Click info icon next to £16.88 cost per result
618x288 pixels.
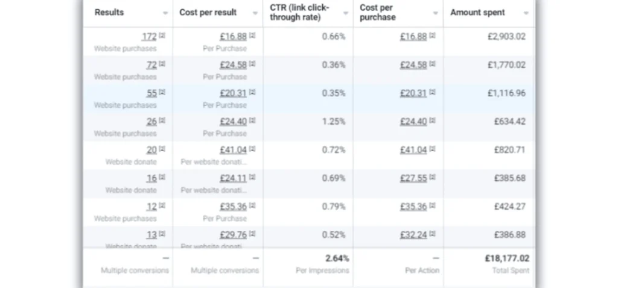[x=252, y=36]
